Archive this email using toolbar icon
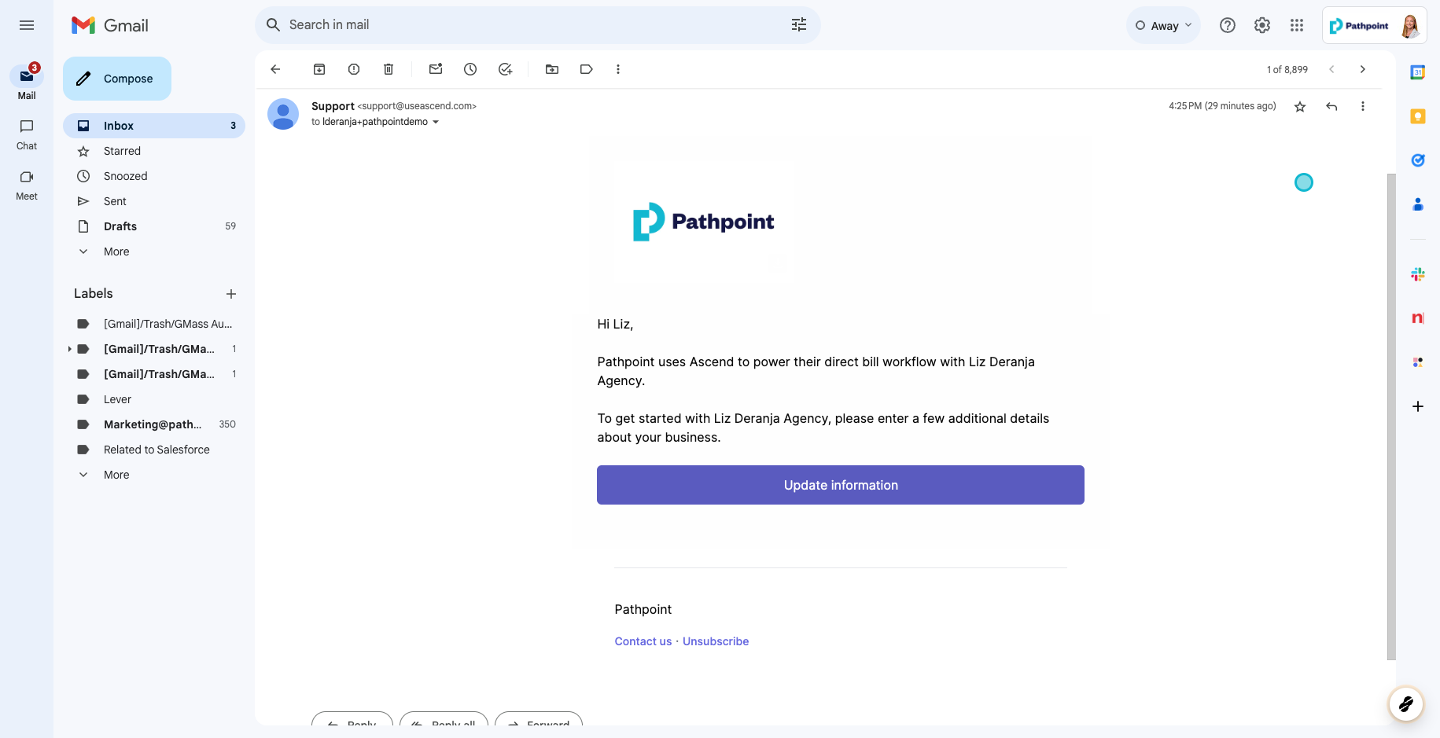Viewport: 1440px width, 738px height. pos(319,69)
